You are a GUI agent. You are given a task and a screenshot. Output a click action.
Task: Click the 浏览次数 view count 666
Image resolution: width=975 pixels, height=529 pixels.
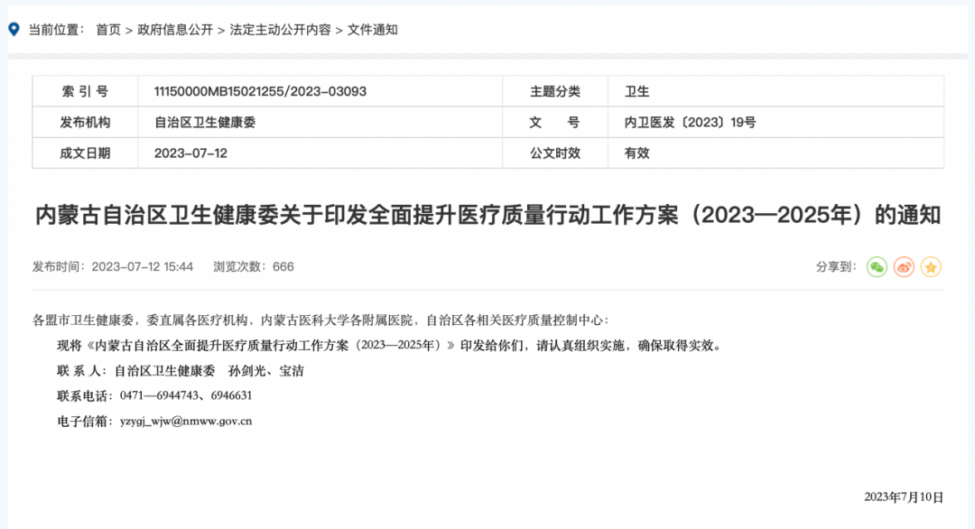tap(283, 267)
